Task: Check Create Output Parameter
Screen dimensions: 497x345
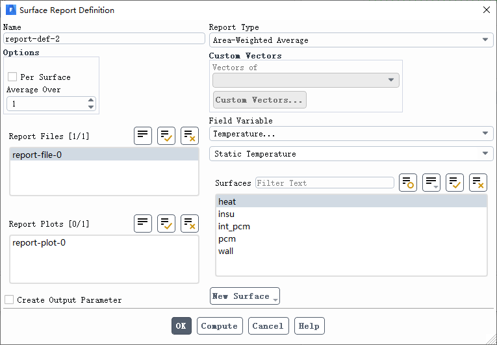Action: [9, 300]
